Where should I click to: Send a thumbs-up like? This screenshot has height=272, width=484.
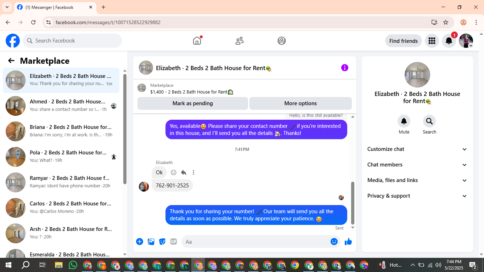pyautogui.click(x=348, y=242)
